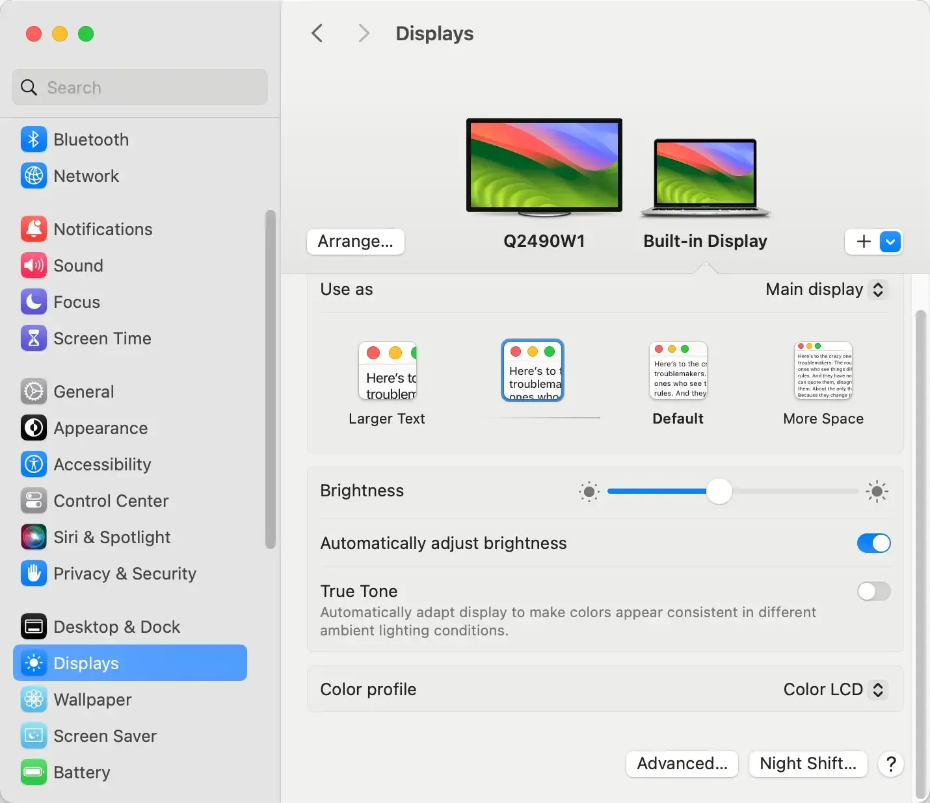The image size is (930, 803).
Task: Open Bluetooth settings label
Action: point(91,139)
